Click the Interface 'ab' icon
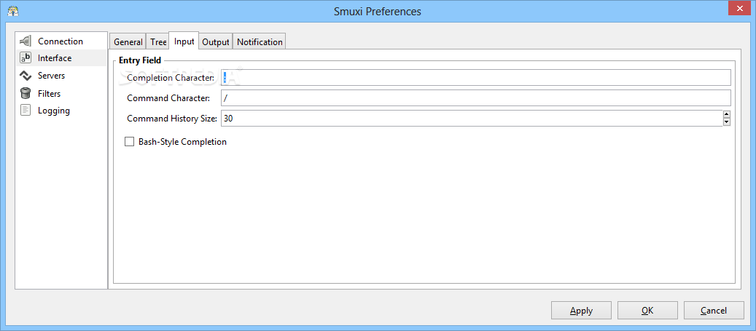756x331 pixels. 25,58
